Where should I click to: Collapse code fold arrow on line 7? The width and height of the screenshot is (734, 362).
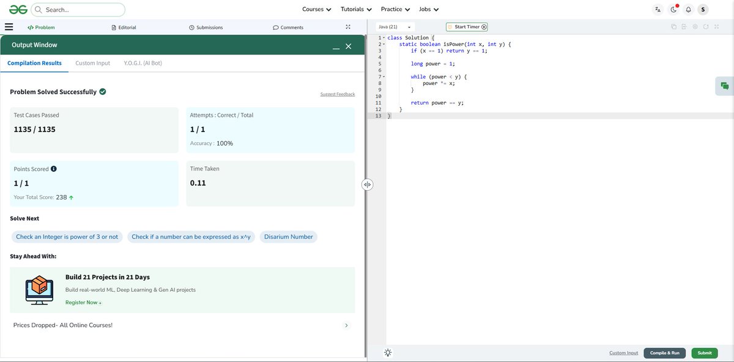coord(384,77)
